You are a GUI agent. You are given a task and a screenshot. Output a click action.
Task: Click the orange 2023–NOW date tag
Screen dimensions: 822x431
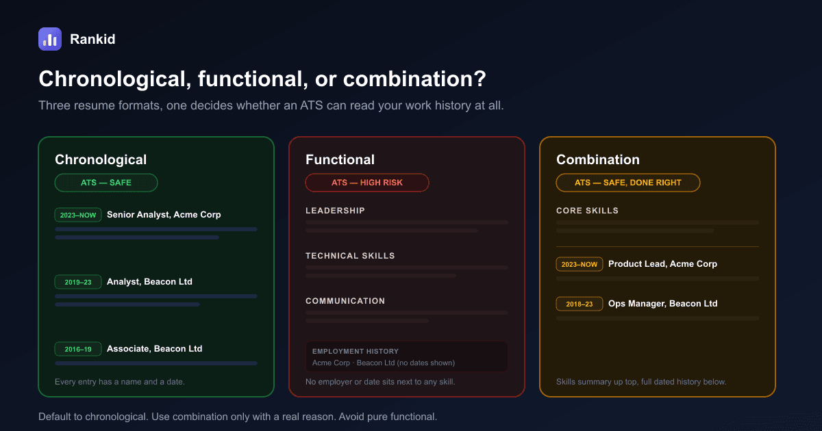(x=580, y=264)
